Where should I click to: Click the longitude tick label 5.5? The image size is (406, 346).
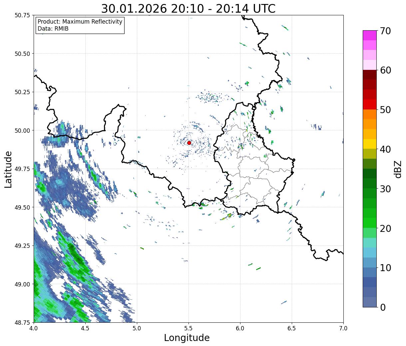pyautogui.click(x=189, y=328)
